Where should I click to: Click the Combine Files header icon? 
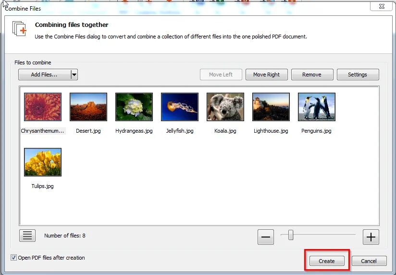coord(19,28)
